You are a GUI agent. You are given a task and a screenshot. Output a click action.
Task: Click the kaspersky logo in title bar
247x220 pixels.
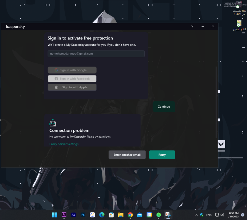[16, 27]
